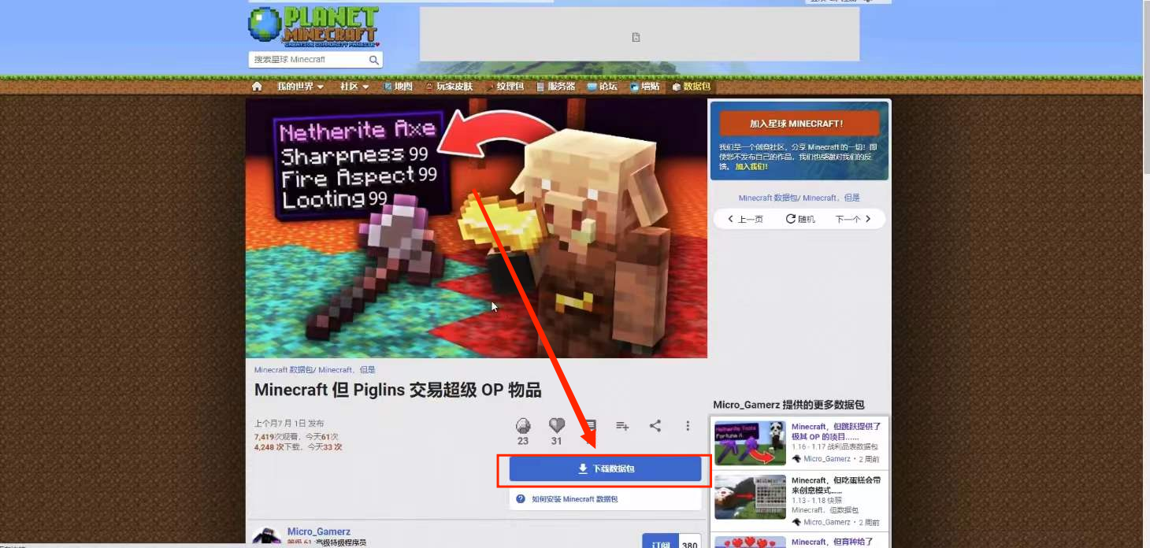The height and width of the screenshot is (548, 1150).
Task: Open the 但吃蛋糕会带来创意模式 thumbnail
Action: pos(751,497)
